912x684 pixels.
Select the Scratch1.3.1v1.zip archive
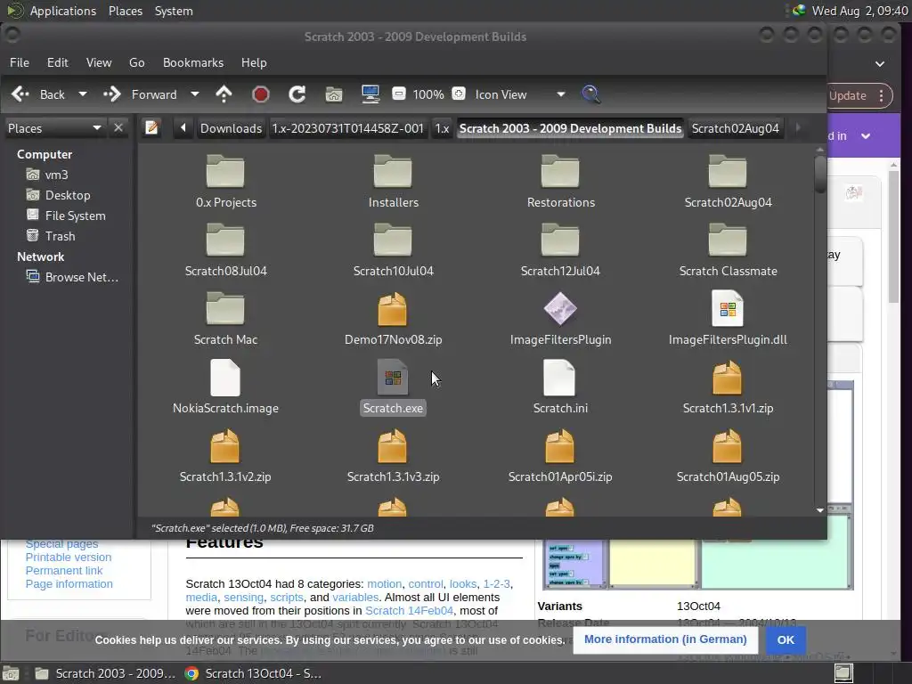(728, 387)
